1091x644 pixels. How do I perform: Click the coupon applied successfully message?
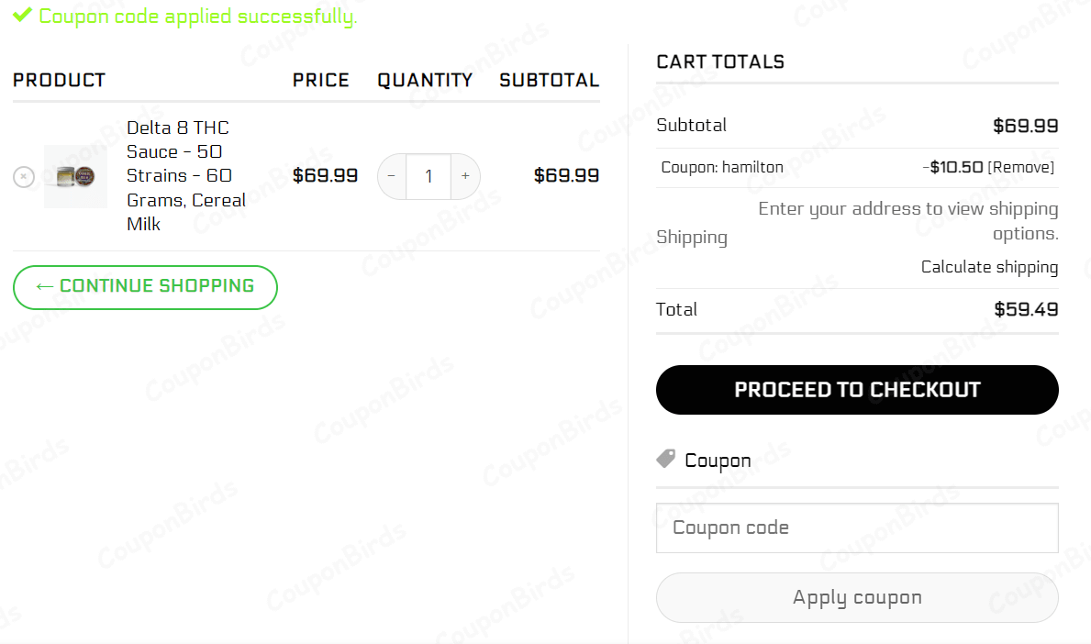pyautogui.click(x=197, y=17)
